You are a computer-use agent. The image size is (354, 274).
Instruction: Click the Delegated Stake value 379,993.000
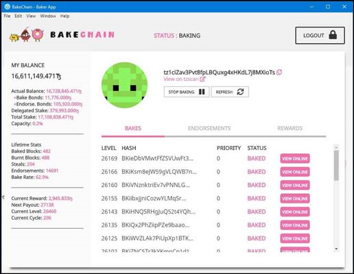[64, 110]
